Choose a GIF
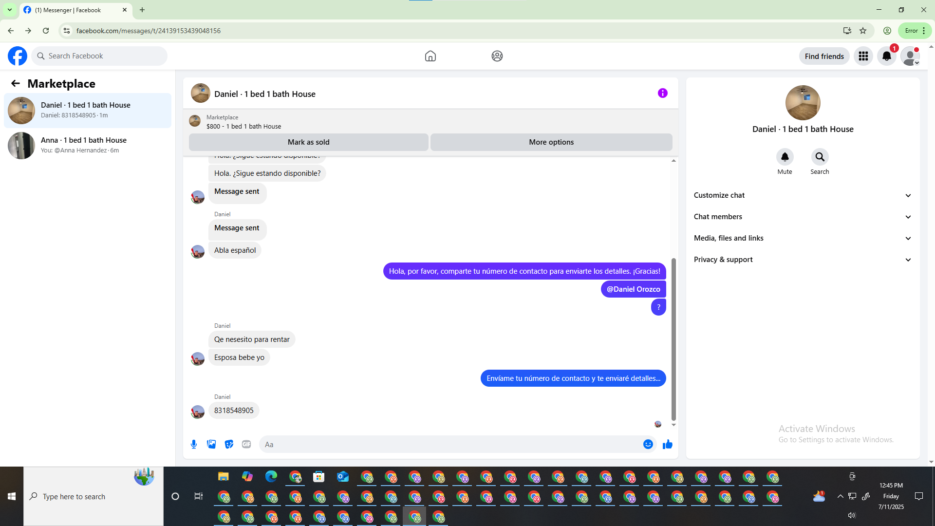 [246, 444]
